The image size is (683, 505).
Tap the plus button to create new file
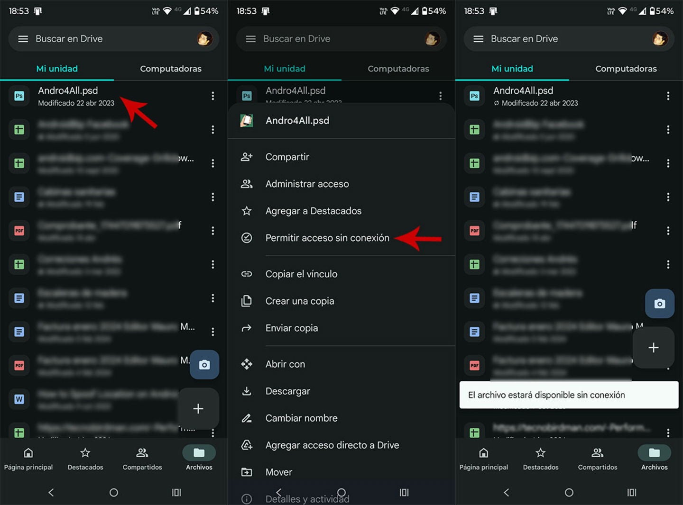click(x=198, y=408)
